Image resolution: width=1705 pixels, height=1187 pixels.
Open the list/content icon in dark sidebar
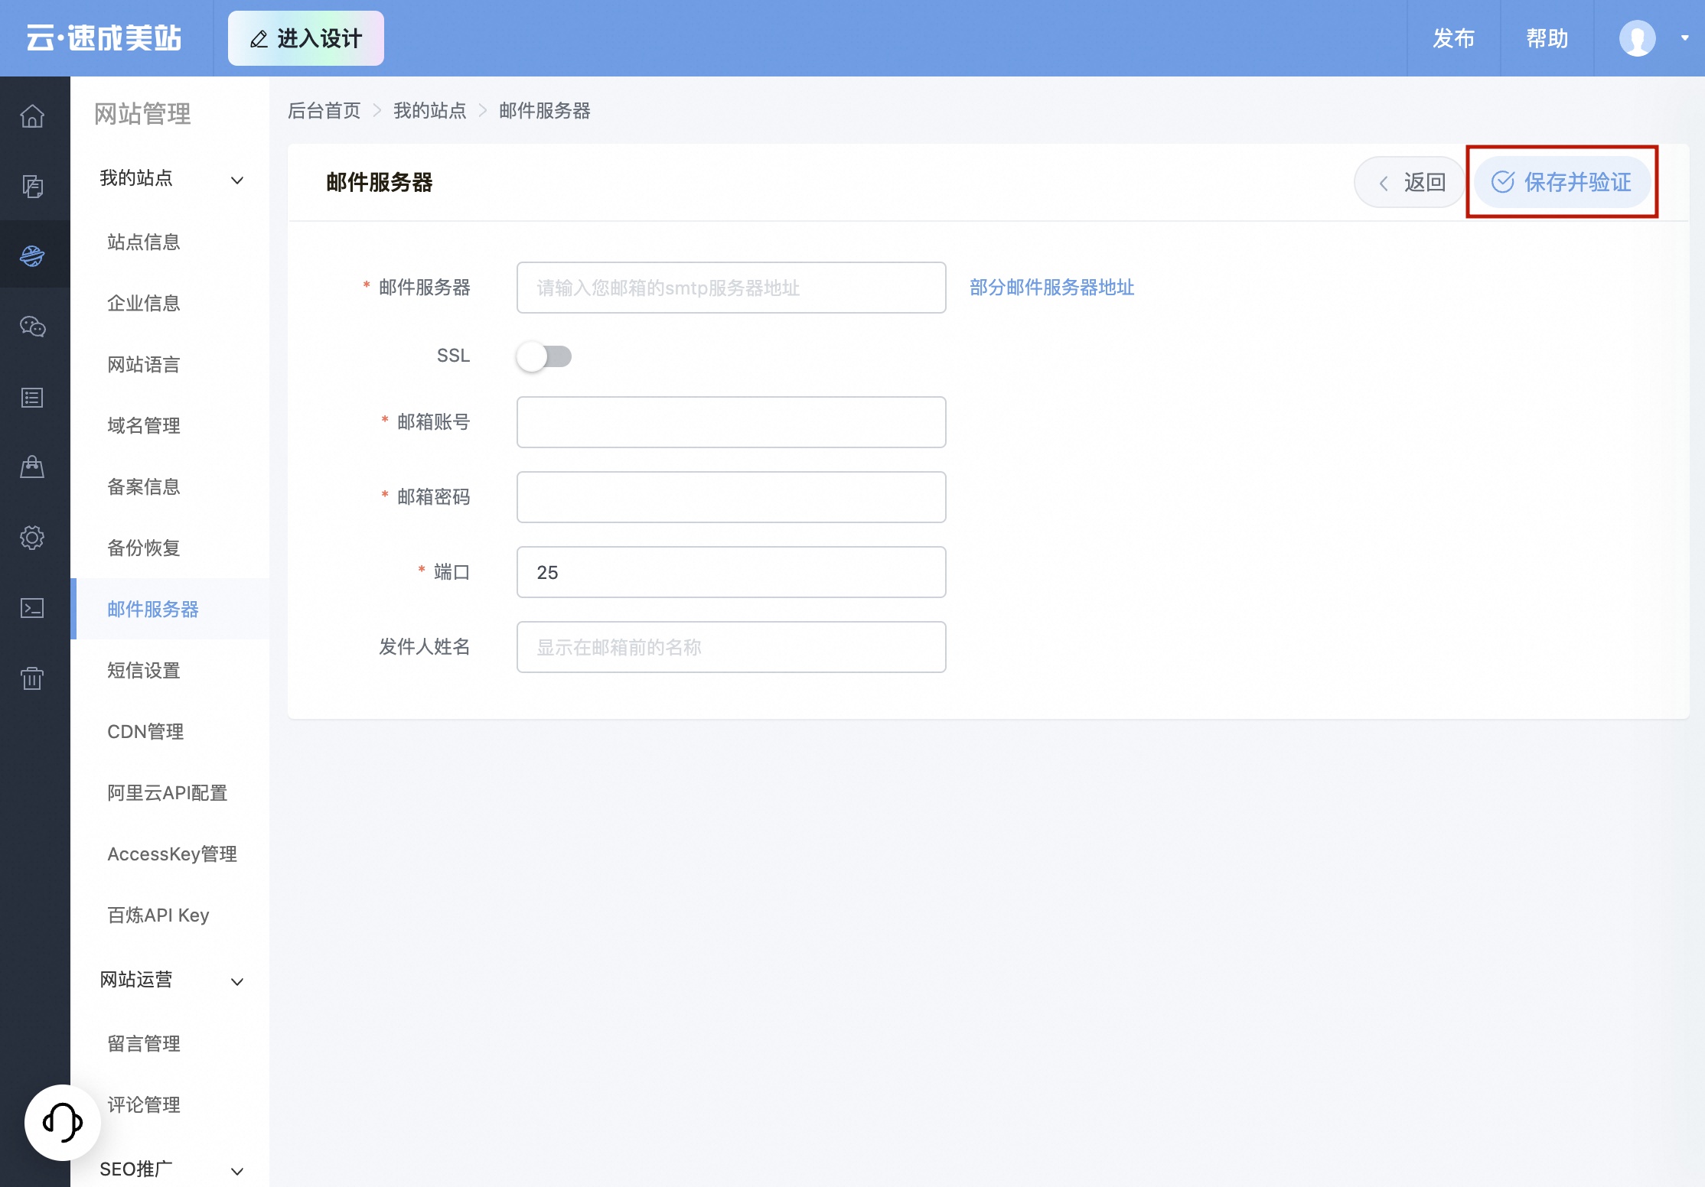point(32,398)
